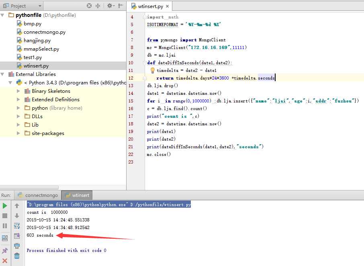Close the wtinsert.py editor tab
364x266 pixels.
(168, 6)
